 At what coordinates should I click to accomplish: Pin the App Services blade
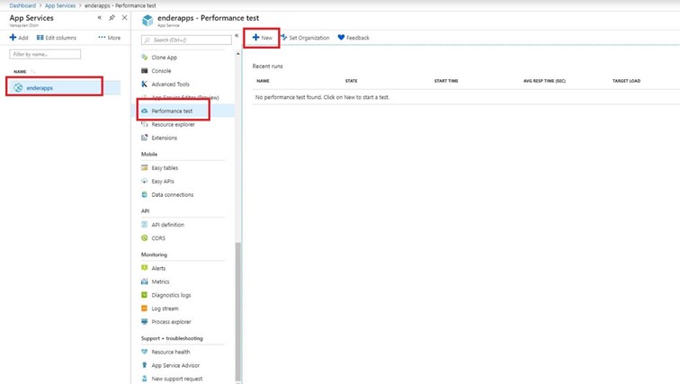[x=112, y=18]
